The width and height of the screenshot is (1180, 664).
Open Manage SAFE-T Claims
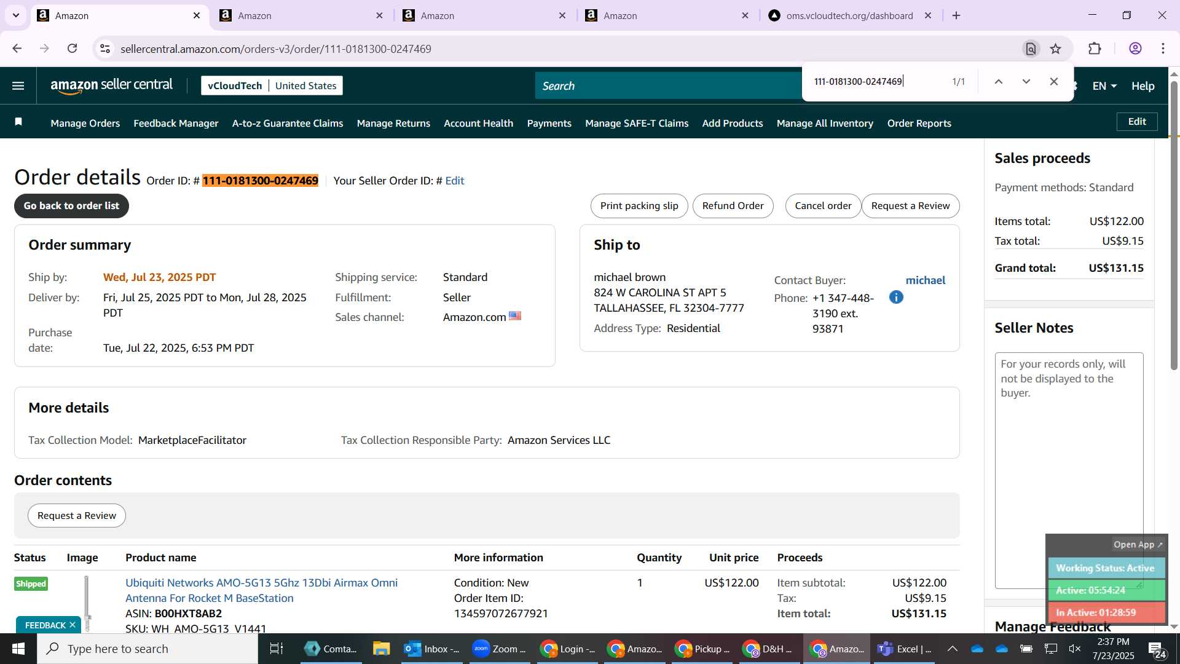pyautogui.click(x=637, y=124)
